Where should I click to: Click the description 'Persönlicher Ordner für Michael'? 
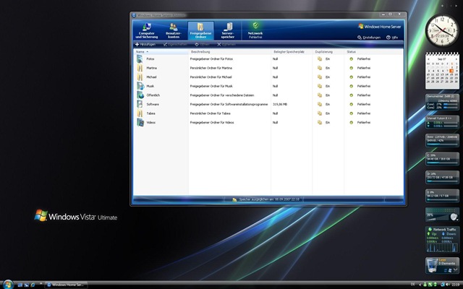(211, 77)
